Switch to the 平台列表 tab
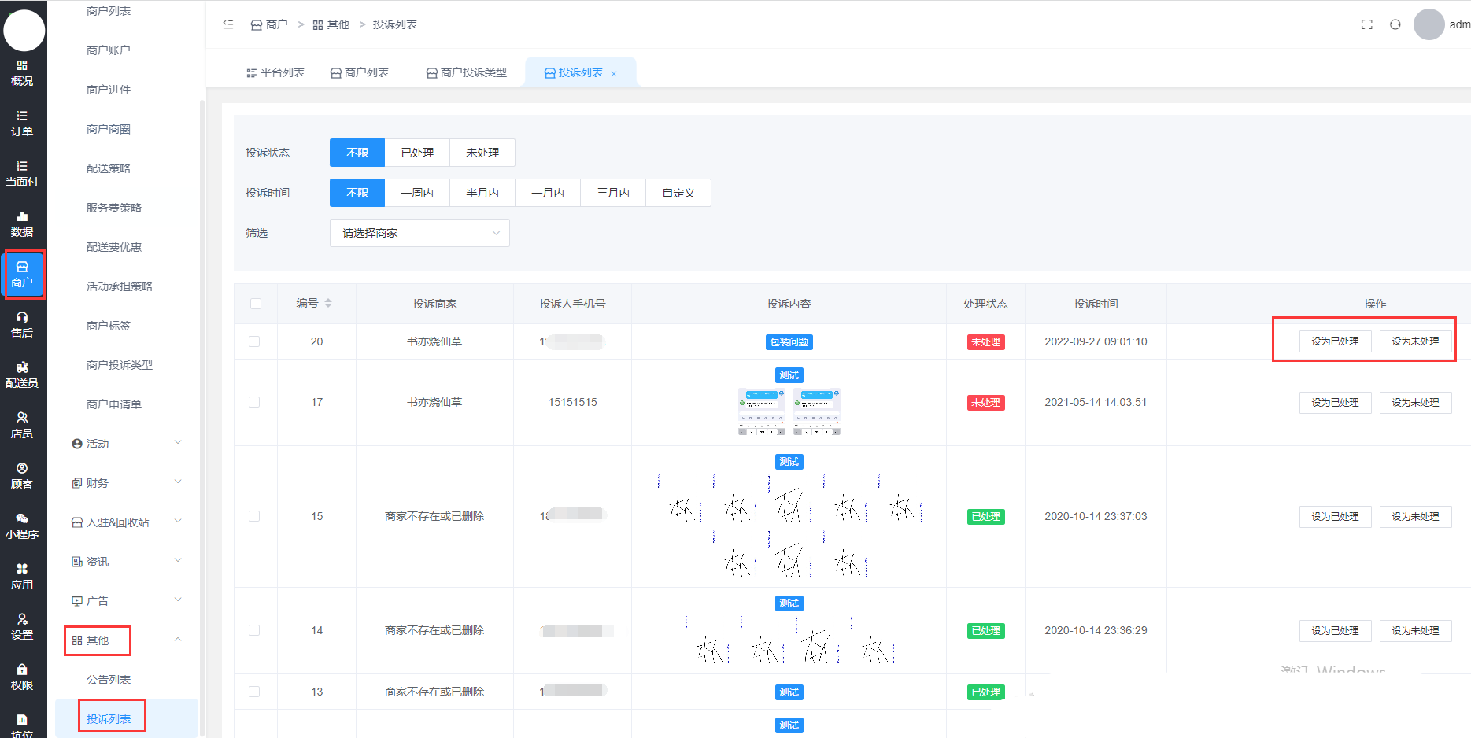1471x738 pixels. coord(275,72)
